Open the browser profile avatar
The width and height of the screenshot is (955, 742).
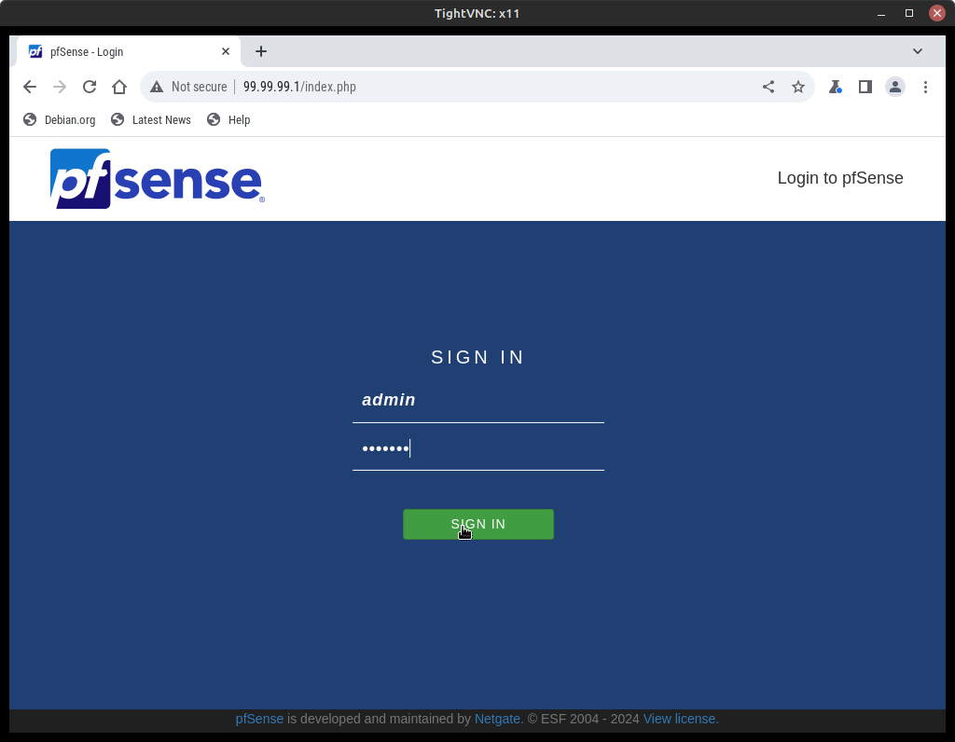pyautogui.click(x=894, y=87)
